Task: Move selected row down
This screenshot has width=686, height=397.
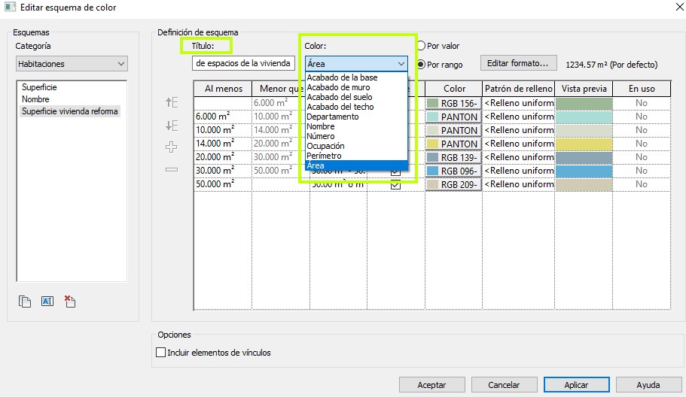Action: [x=172, y=126]
